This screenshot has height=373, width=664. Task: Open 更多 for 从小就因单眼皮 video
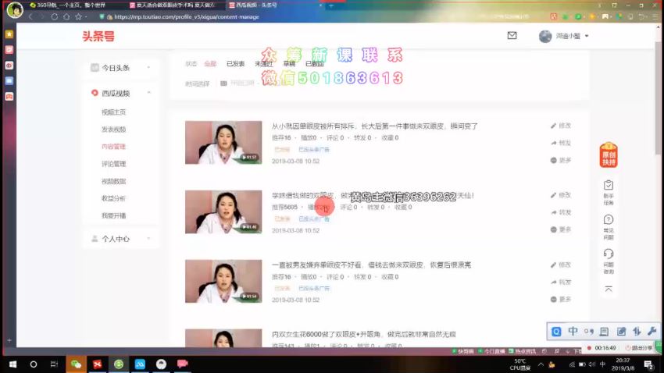[561, 160]
